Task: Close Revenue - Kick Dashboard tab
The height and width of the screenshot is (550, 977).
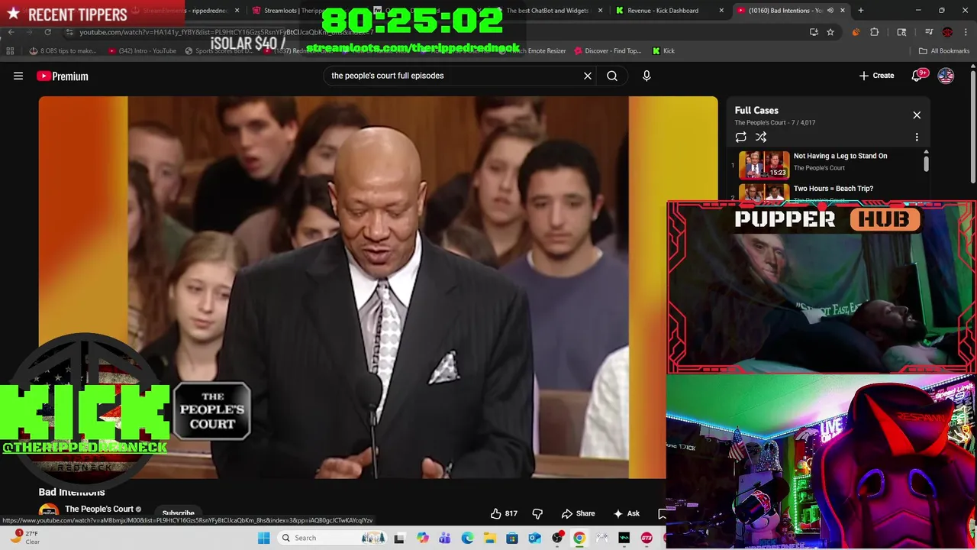Action: [x=721, y=11]
